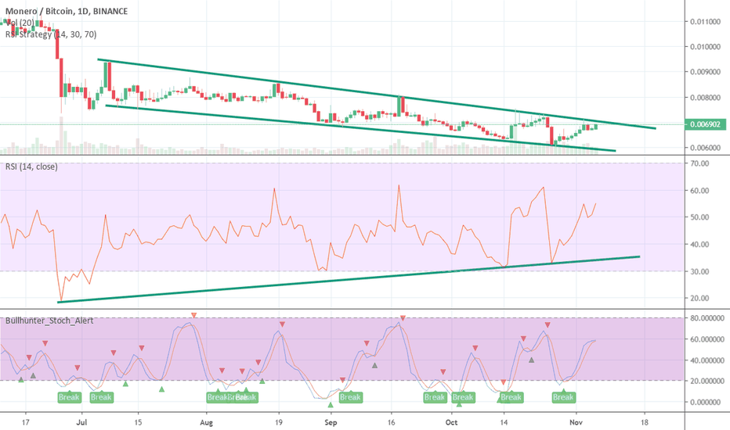Click the green 0.006902 current price tag
Image resolution: width=730 pixels, height=430 pixels.
pyautogui.click(x=705, y=124)
